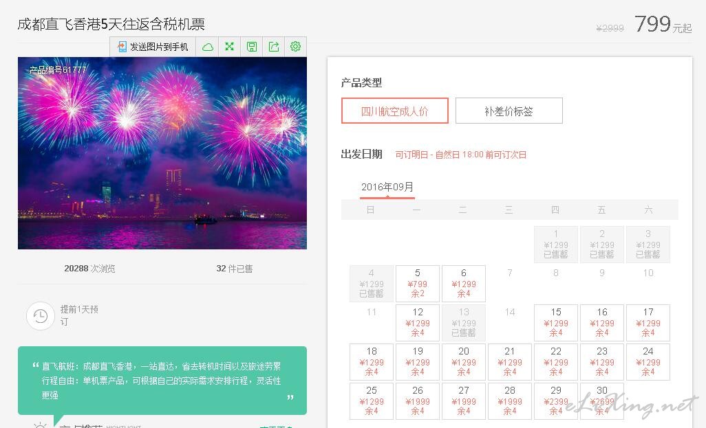Image resolution: width=706 pixels, height=428 pixels.
Task: Click the "一" Monday weekday header
Action: pos(416,210)
